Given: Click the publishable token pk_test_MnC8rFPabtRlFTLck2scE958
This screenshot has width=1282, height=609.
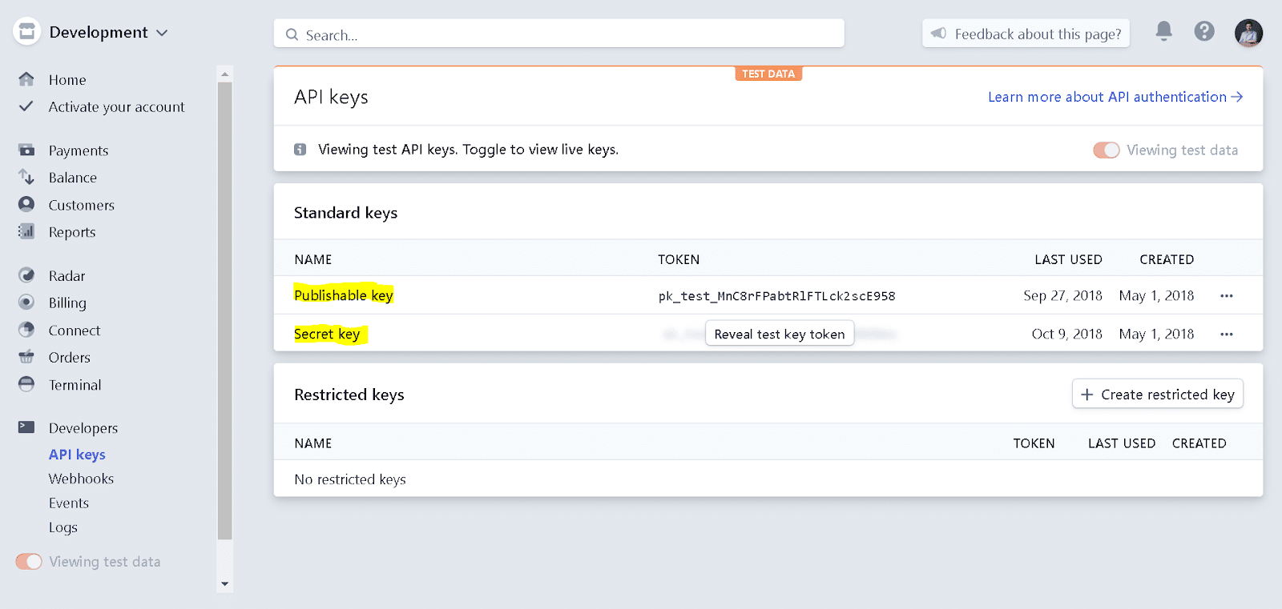Looking at the screenshot, I should [x=777, y=296].
